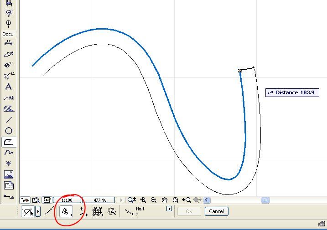The image size is (327, 230).
Task: Fit drawing in window
Action: [x=176, y=200]
